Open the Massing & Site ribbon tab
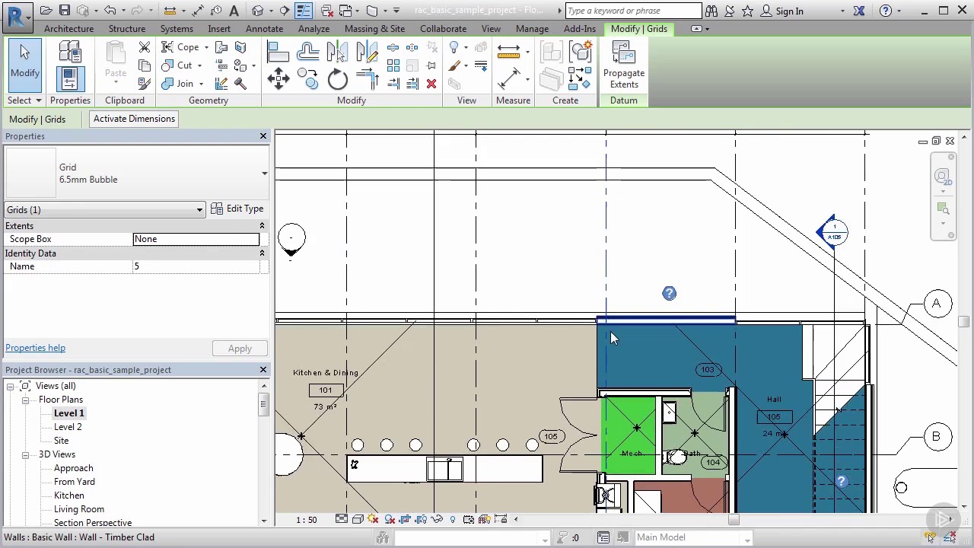The height and width of the screenshot is (548, 974). (x=374, y=29)
